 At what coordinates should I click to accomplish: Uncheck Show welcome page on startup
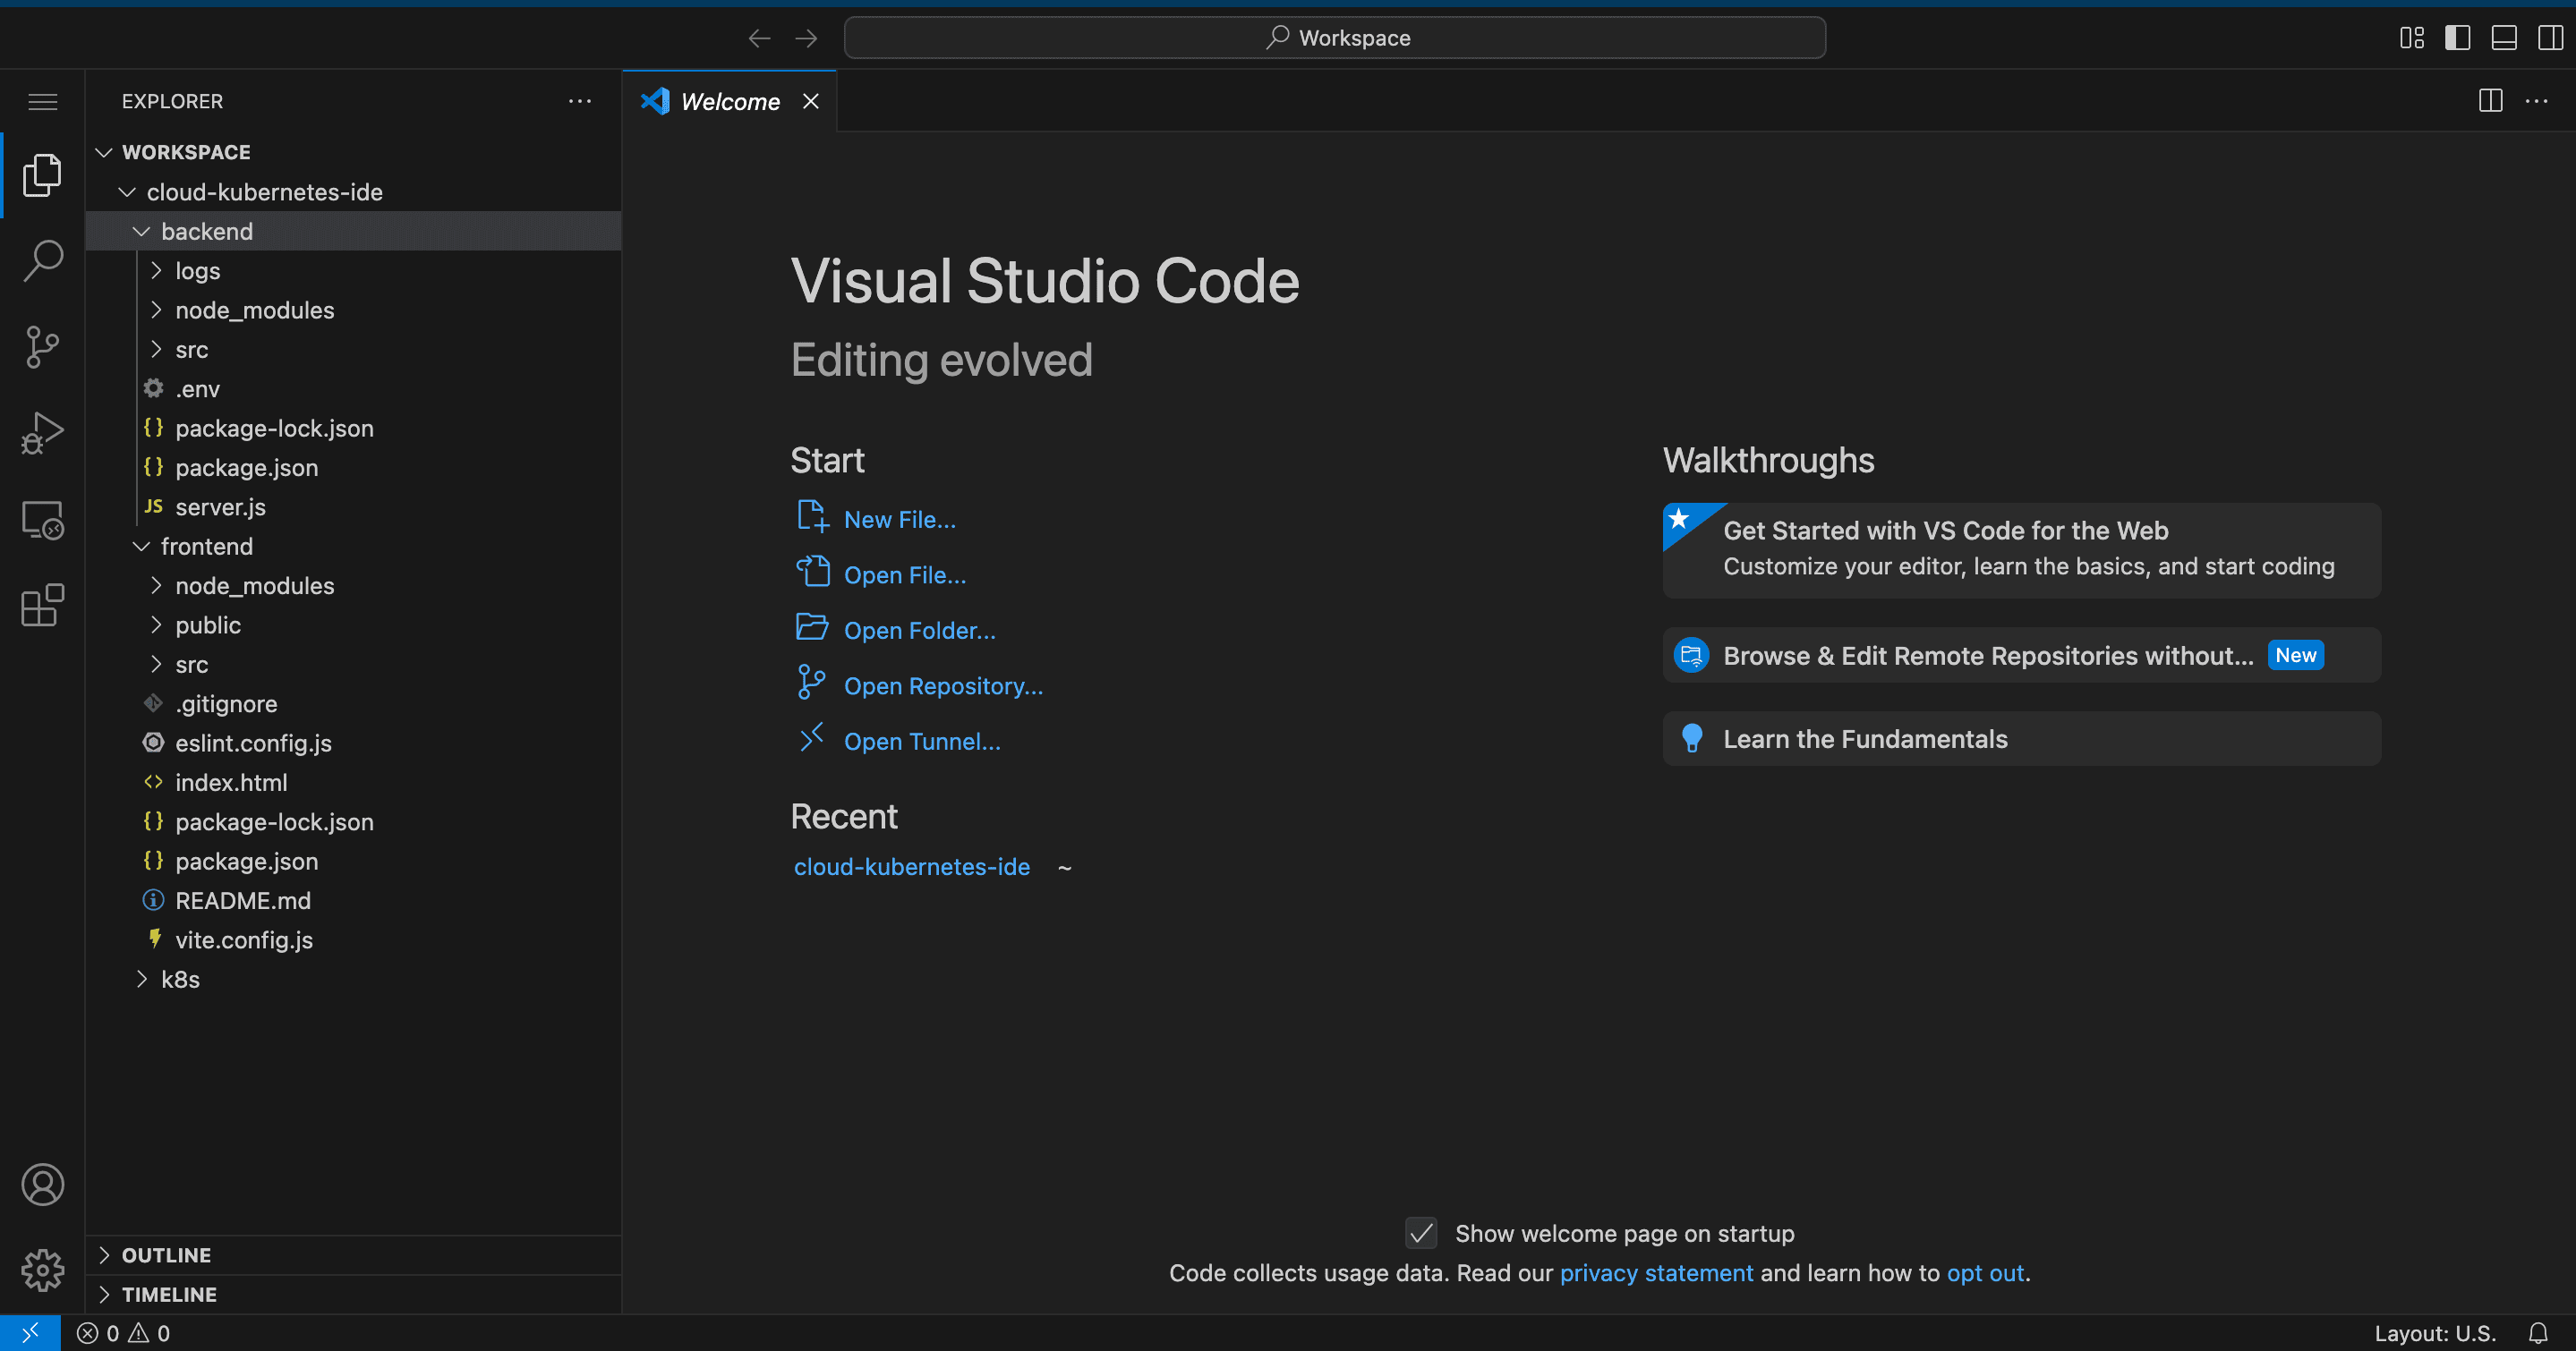[x=1421, y=1233]
